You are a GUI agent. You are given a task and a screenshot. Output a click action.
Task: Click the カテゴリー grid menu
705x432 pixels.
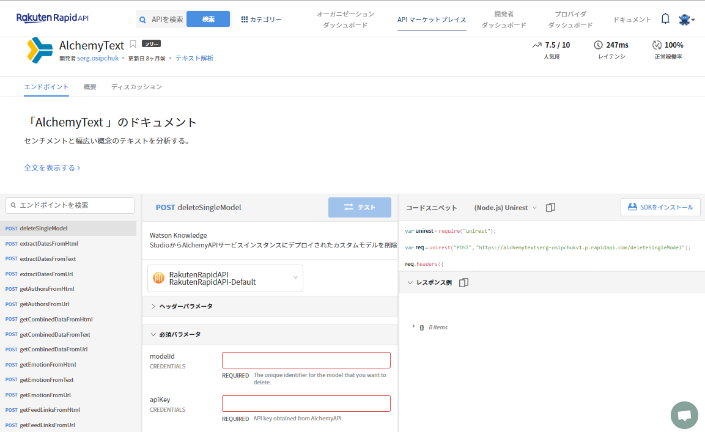tap(261, 20)
